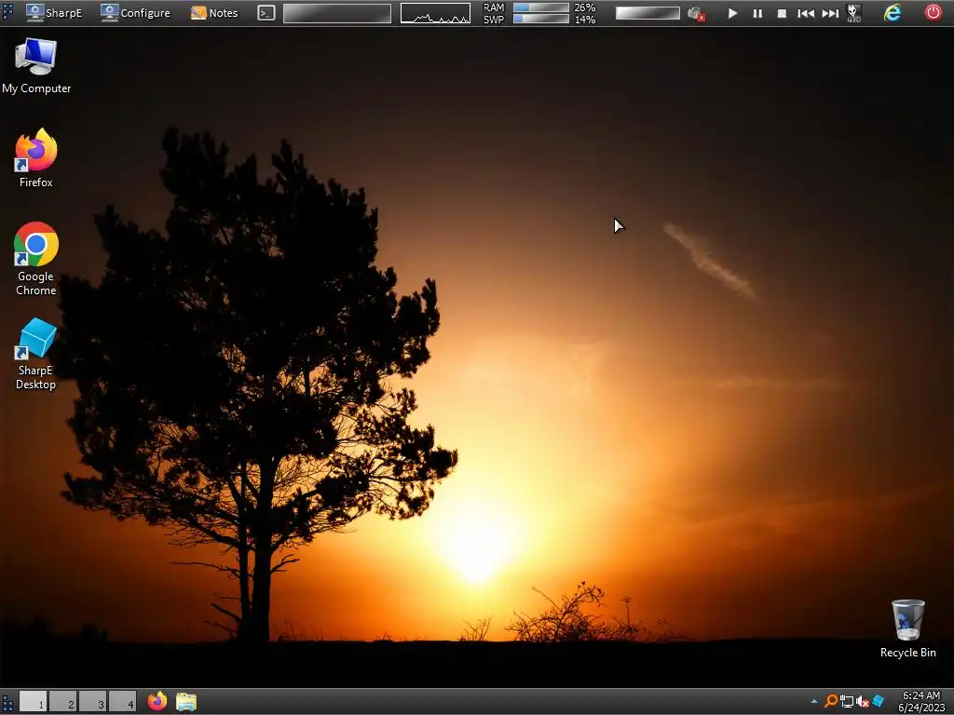
Task: Select the SharpE Desktop shortcut
Action: pyautogui.click(x=36, y=354)
